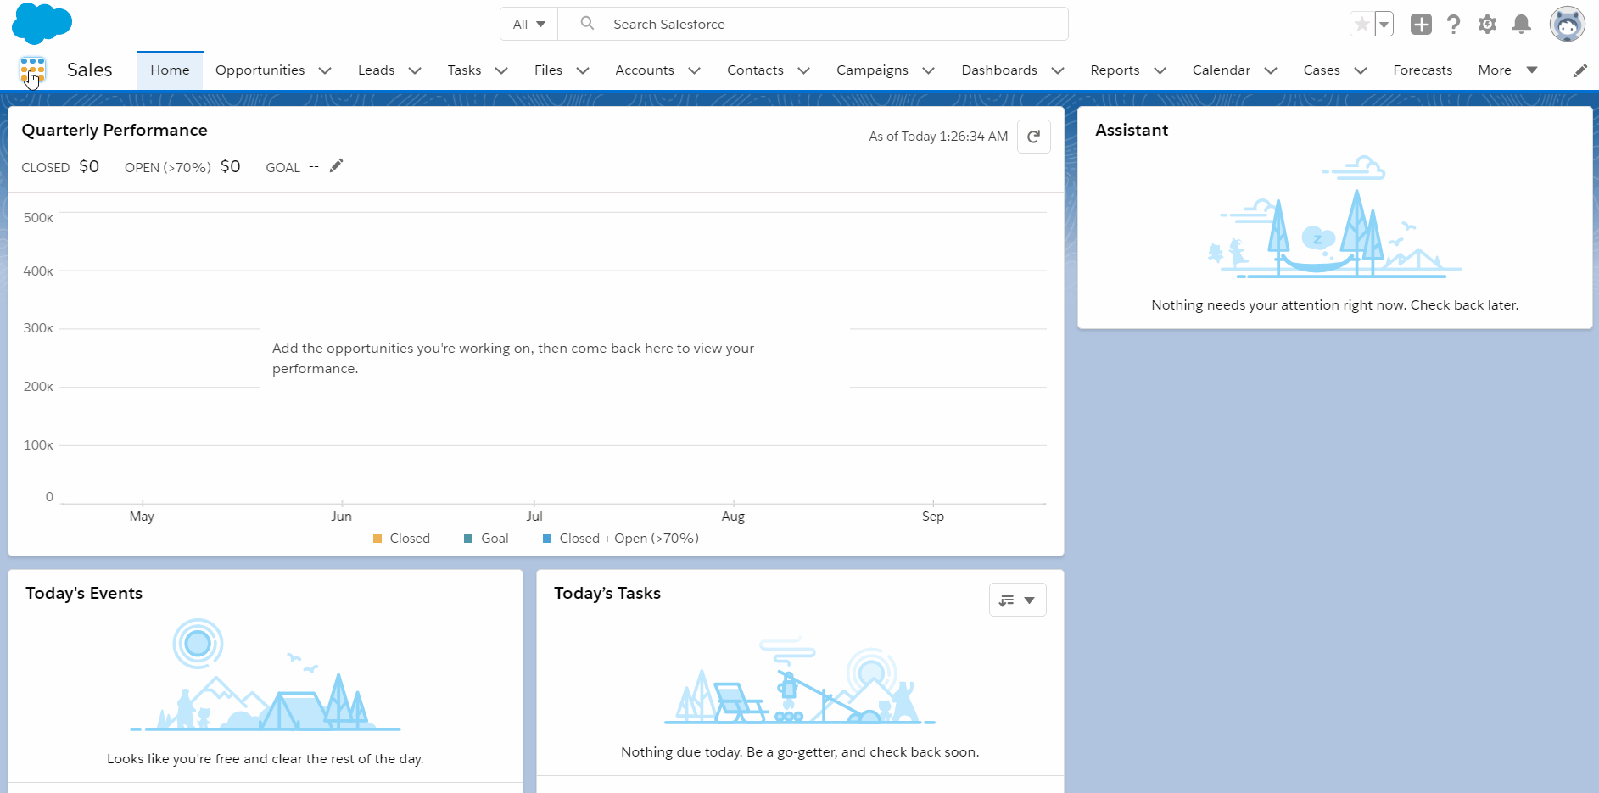This screenshot has height=793, width=1599.
Task: Click the Favorites star icon
Action: [x=1361, y=25]
